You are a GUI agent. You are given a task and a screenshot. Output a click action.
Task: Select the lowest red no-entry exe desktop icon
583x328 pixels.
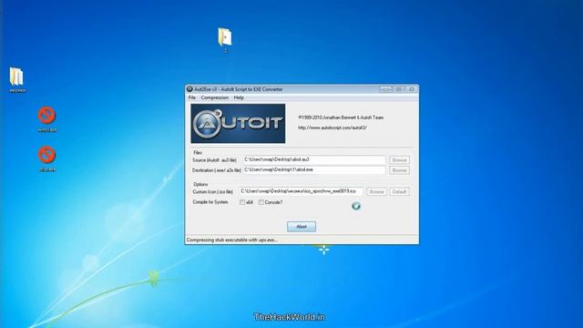point(46,159)
